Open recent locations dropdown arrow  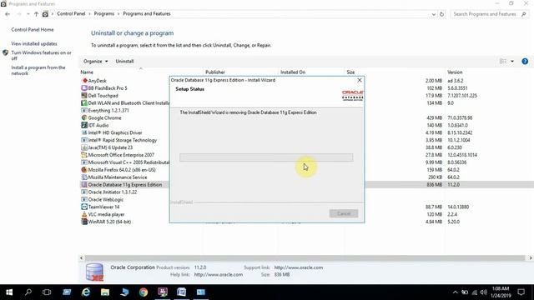click(x=28, y=14)
